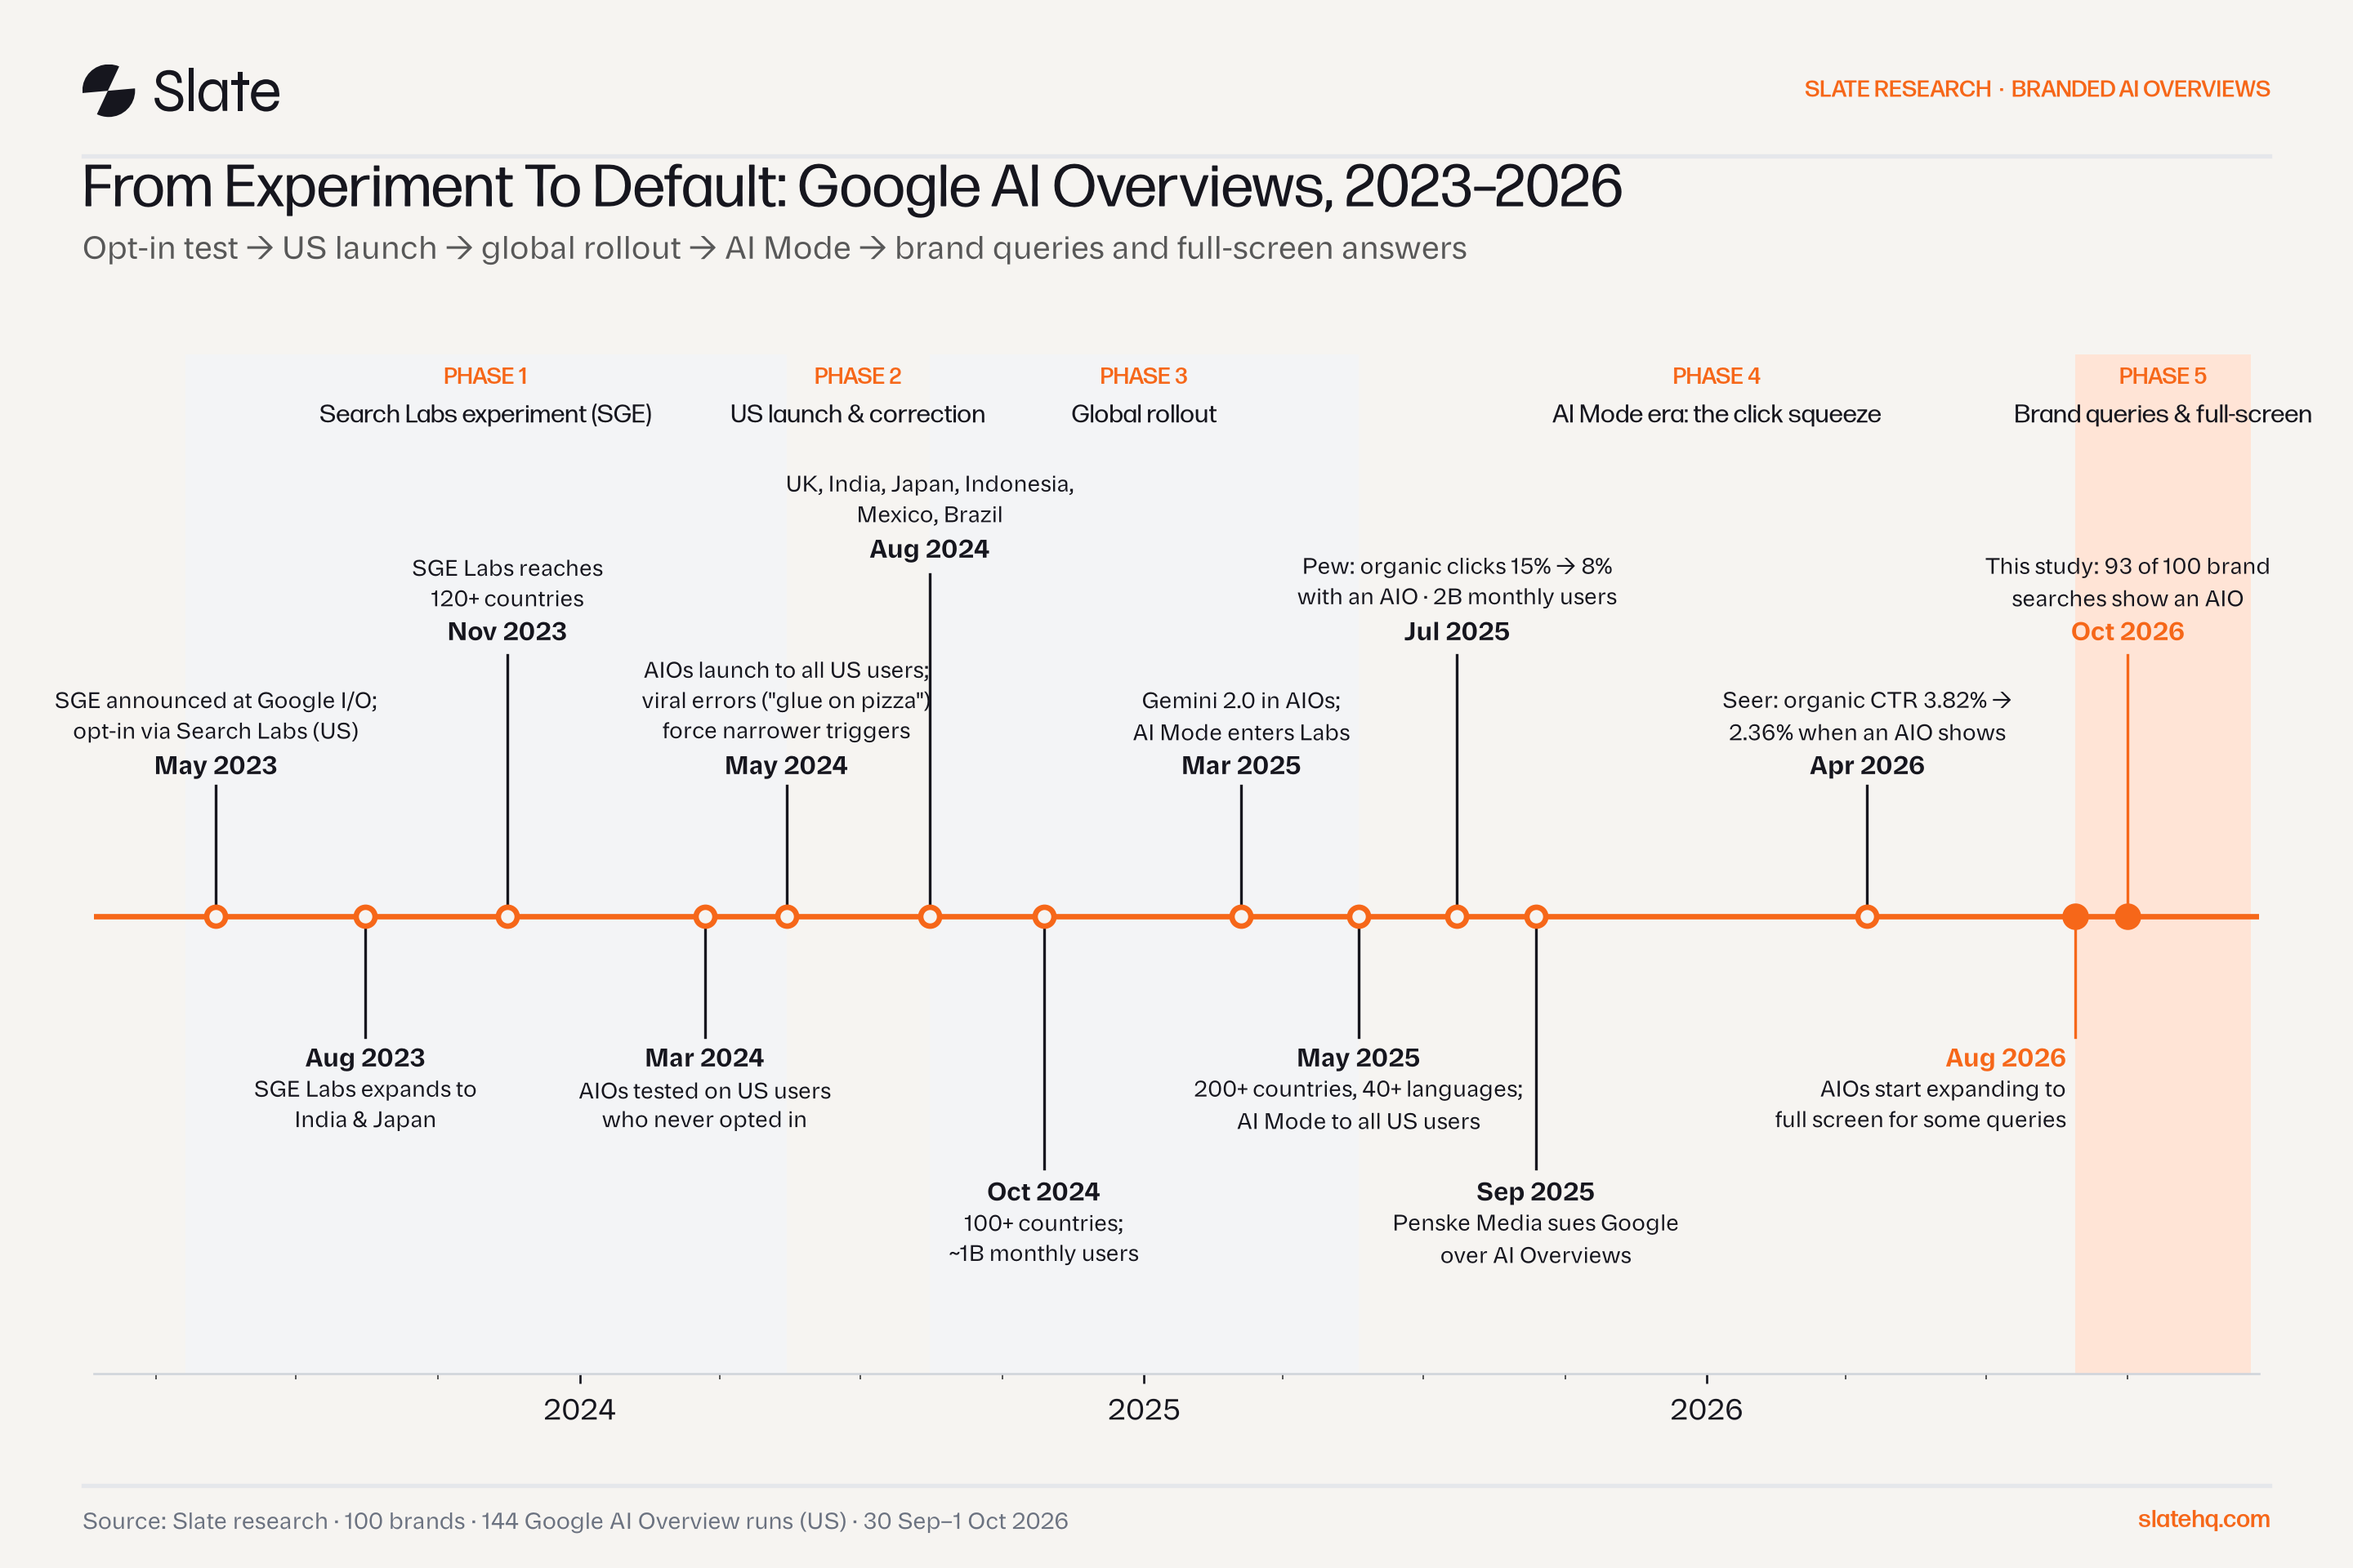The height and width of the screenshot is (1568, 2353).
Task: Select the PHASE 4 heading
Action: click(x=1717, y=376)
